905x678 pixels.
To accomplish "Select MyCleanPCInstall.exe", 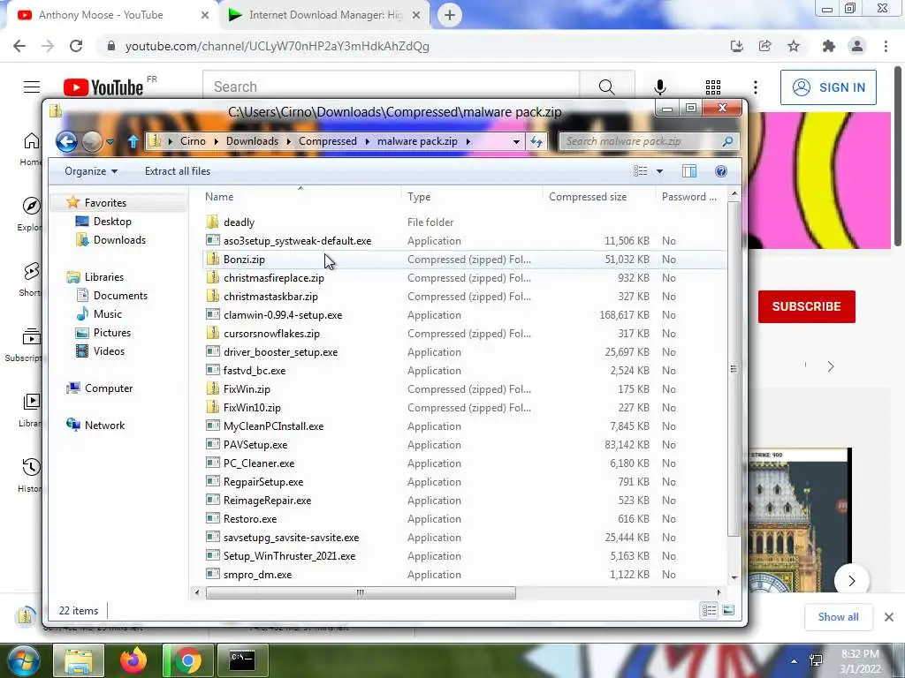I will coord(274,426).
